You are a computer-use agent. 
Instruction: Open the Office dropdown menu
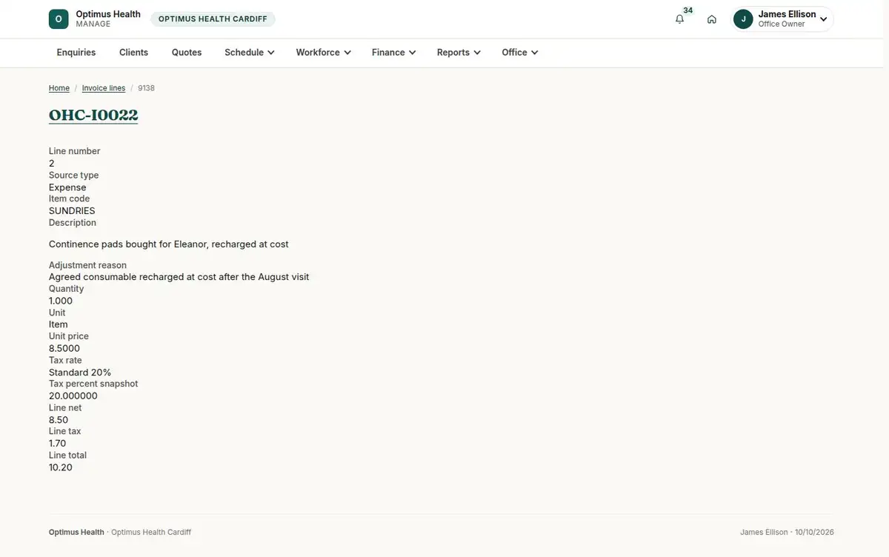(x=520, y=53)
